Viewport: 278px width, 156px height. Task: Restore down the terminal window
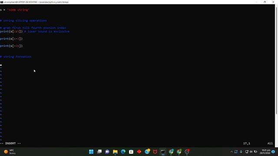(x=265, y=2)
